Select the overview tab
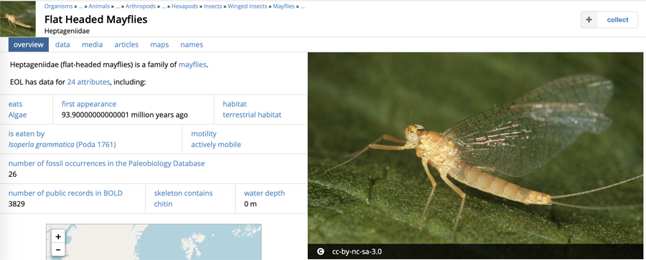 point(29,44)
